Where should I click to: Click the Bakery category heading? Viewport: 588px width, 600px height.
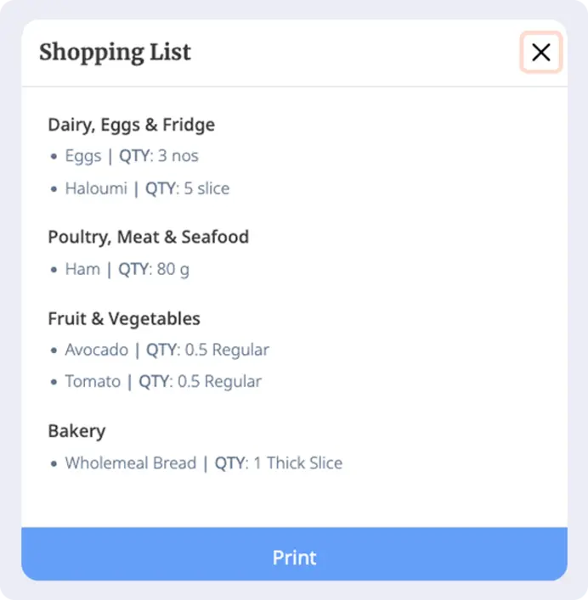76,431
